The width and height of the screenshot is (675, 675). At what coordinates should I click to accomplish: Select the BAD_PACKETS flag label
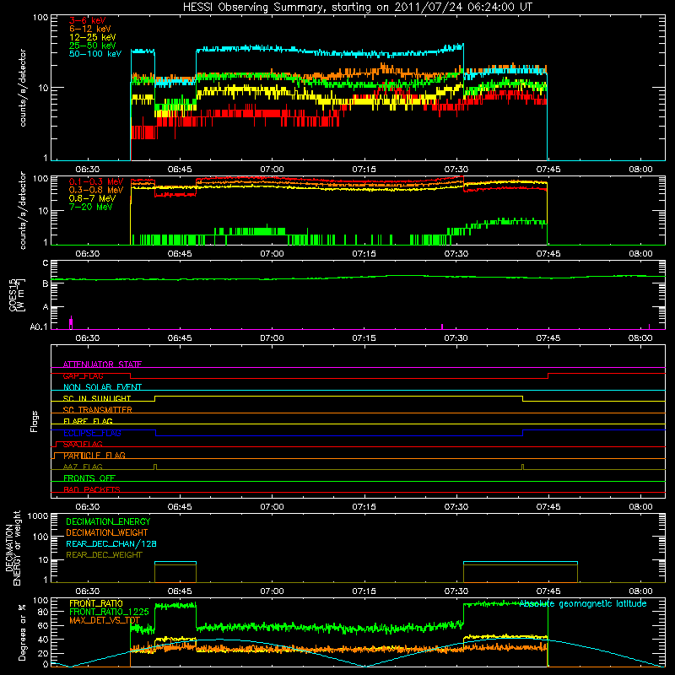click(x=92, y=489)
